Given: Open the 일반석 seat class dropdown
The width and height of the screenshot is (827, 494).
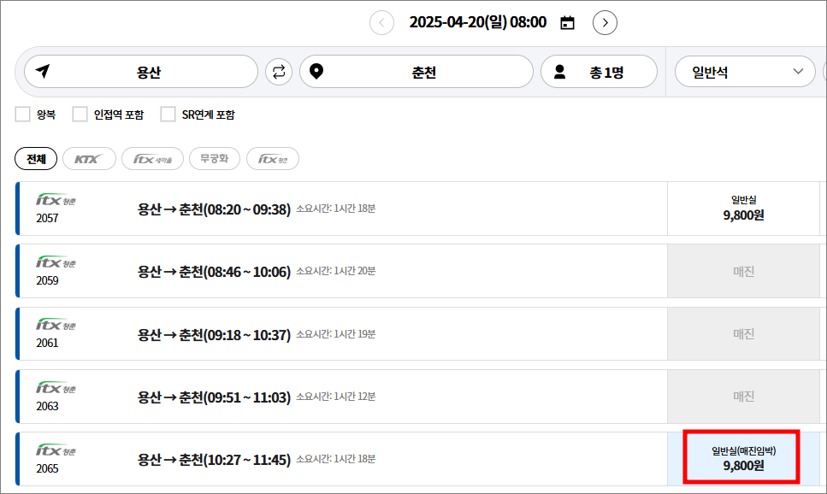Looking at the screenshot, I should [x=745, y=72].
